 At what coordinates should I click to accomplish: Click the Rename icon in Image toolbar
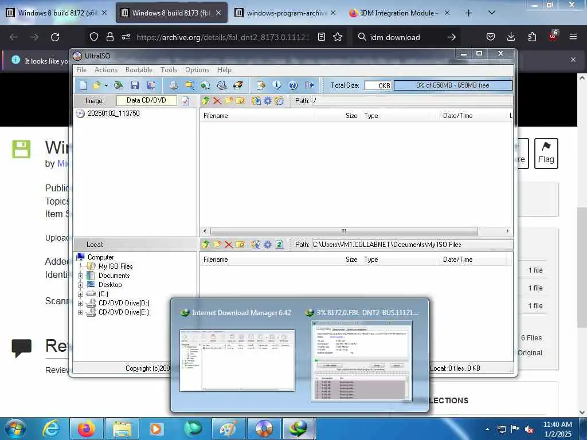pyautogui.click(x=240, y=101)
